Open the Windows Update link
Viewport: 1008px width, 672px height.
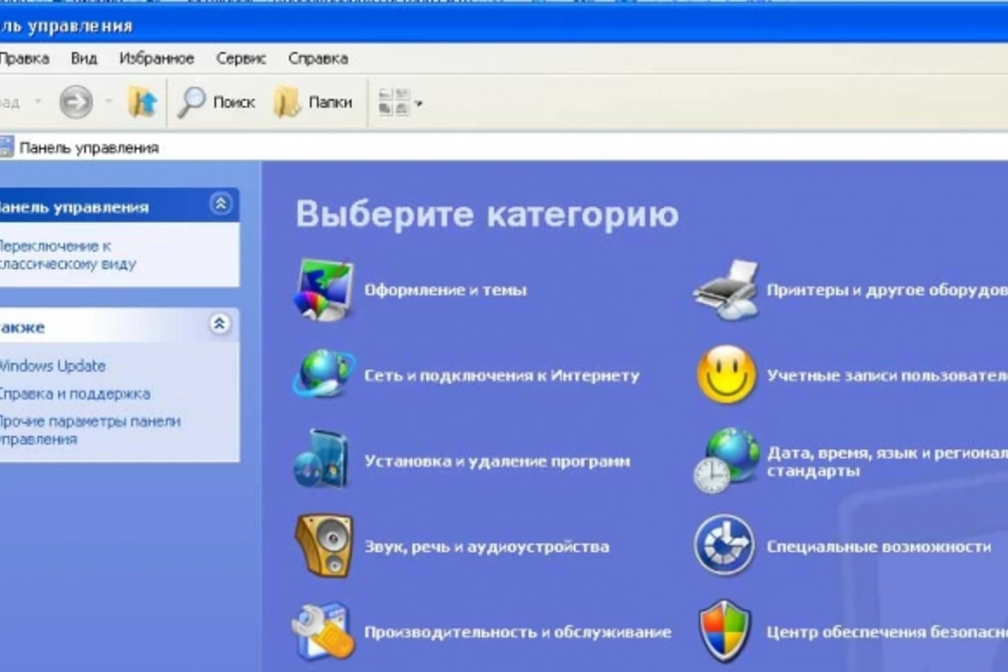(52, 366)
